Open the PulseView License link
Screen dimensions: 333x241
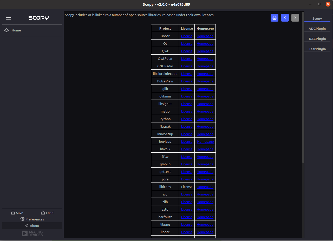coord(187,81)
